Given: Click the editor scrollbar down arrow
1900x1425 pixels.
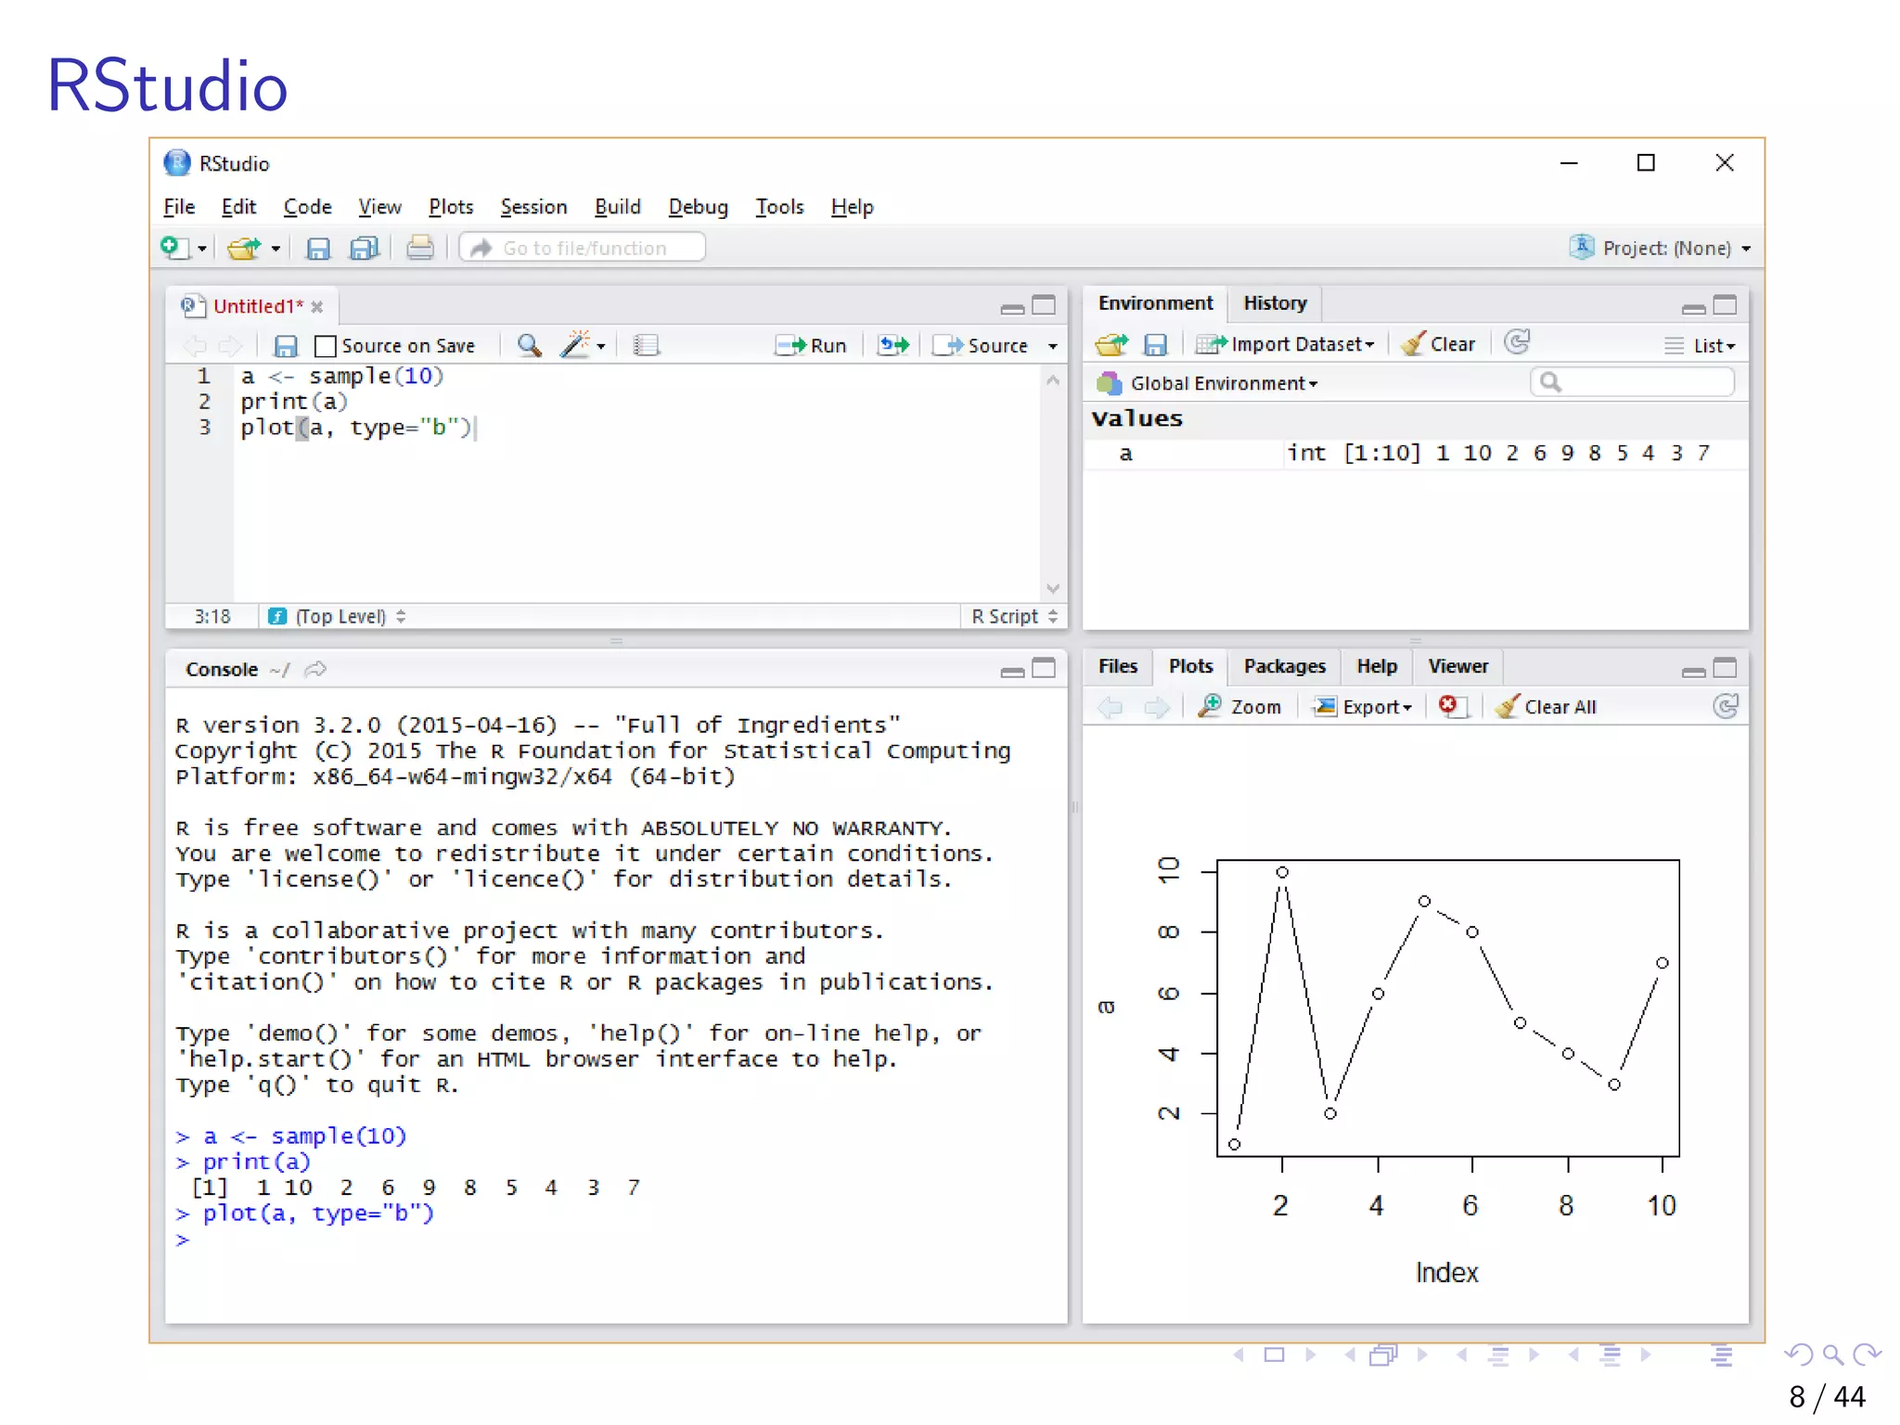Looking at the screenshot, I should coord(1053,588).
